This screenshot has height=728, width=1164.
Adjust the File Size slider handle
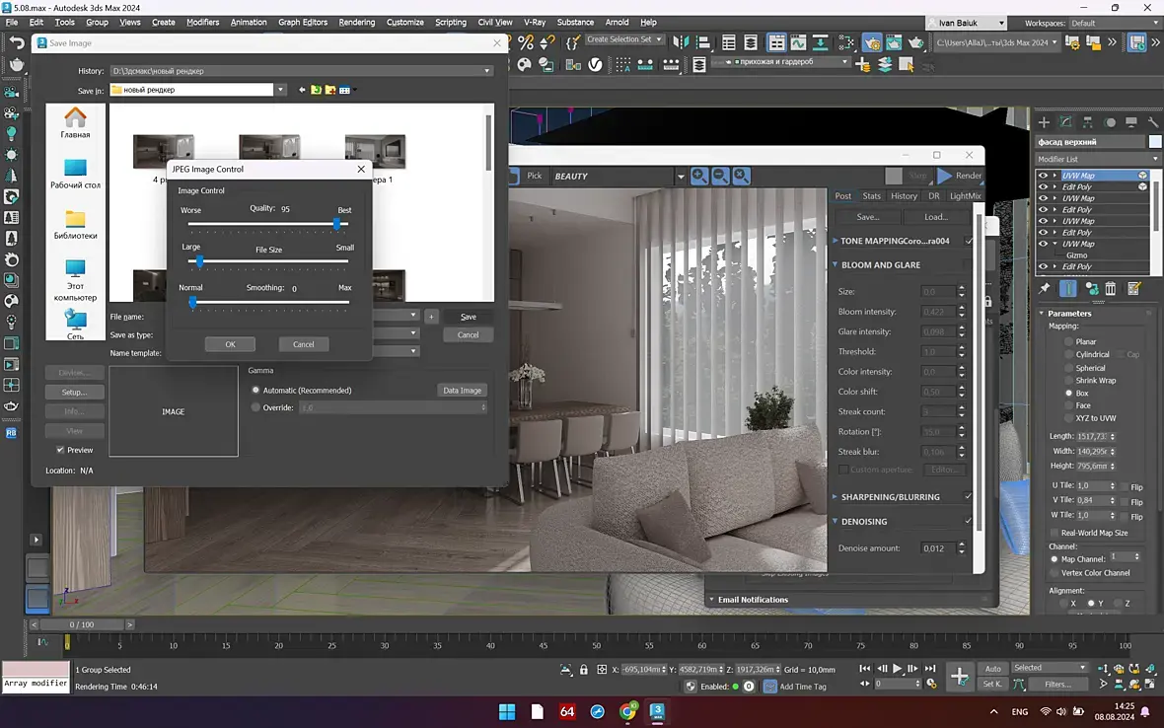[199, 261]
